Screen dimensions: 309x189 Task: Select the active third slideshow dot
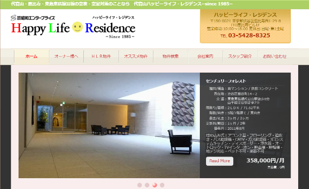pyautogui.click(x=154, y=185)
